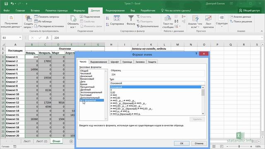Select Денежный number format
265x149 pixels.
point(86,76)
